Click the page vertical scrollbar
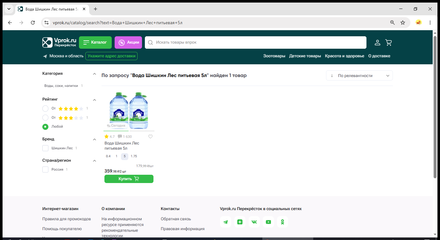Viewport: 440px width, 240px height. 435,107
